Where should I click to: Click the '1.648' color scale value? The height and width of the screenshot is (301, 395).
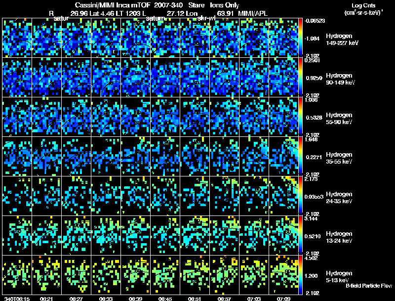tap(311, 139)
